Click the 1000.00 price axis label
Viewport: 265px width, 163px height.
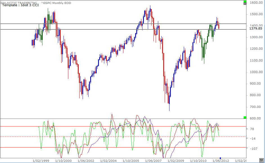[x=256, y=72]
